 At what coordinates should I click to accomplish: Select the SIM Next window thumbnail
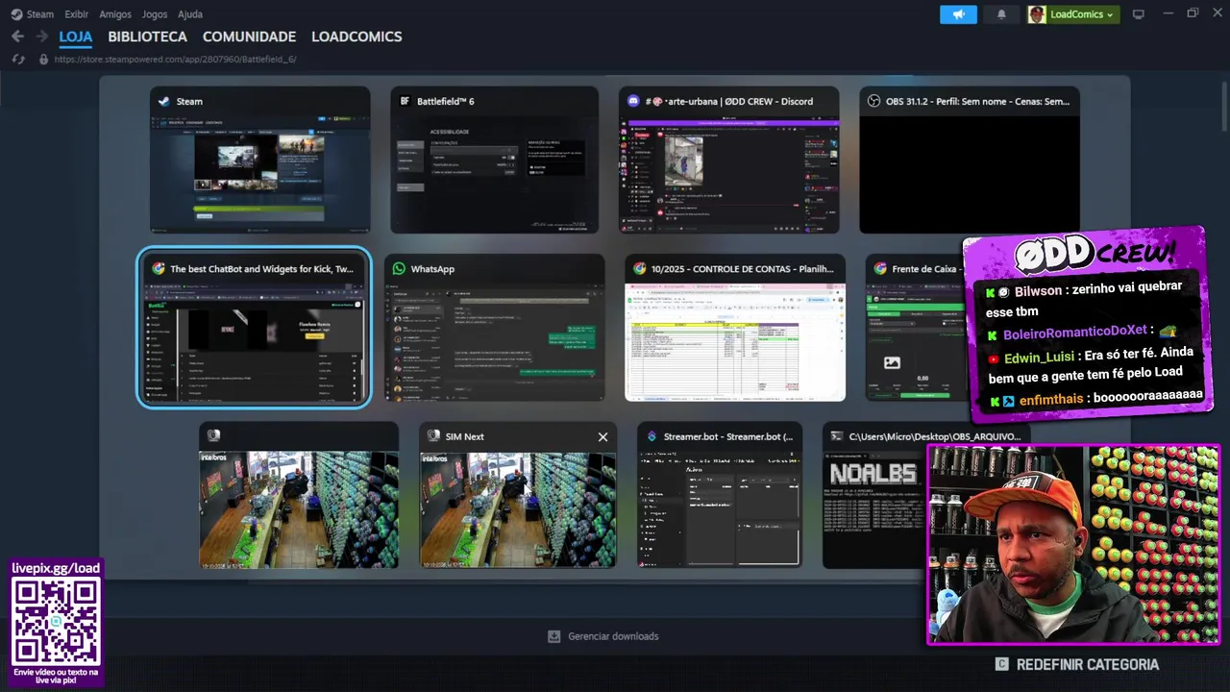click(518, 495)
